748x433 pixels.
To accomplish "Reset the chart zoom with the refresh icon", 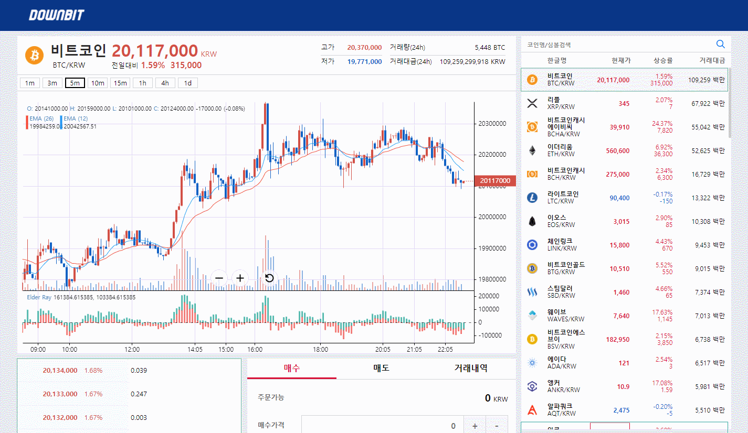I will [x=269, y=278].
